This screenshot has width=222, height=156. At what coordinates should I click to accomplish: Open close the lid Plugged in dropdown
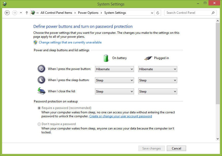[x=157, y=91]
